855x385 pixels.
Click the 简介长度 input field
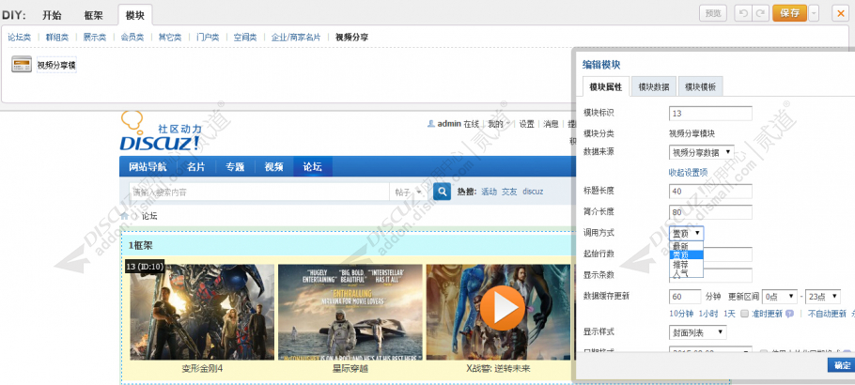tap(710, 212)
